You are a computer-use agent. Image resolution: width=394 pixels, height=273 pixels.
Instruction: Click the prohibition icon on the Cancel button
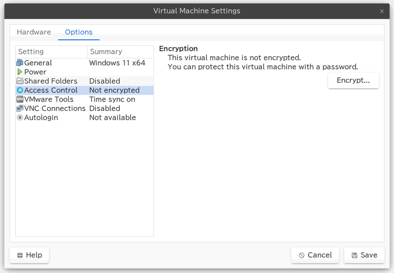(x=301, y=255)
